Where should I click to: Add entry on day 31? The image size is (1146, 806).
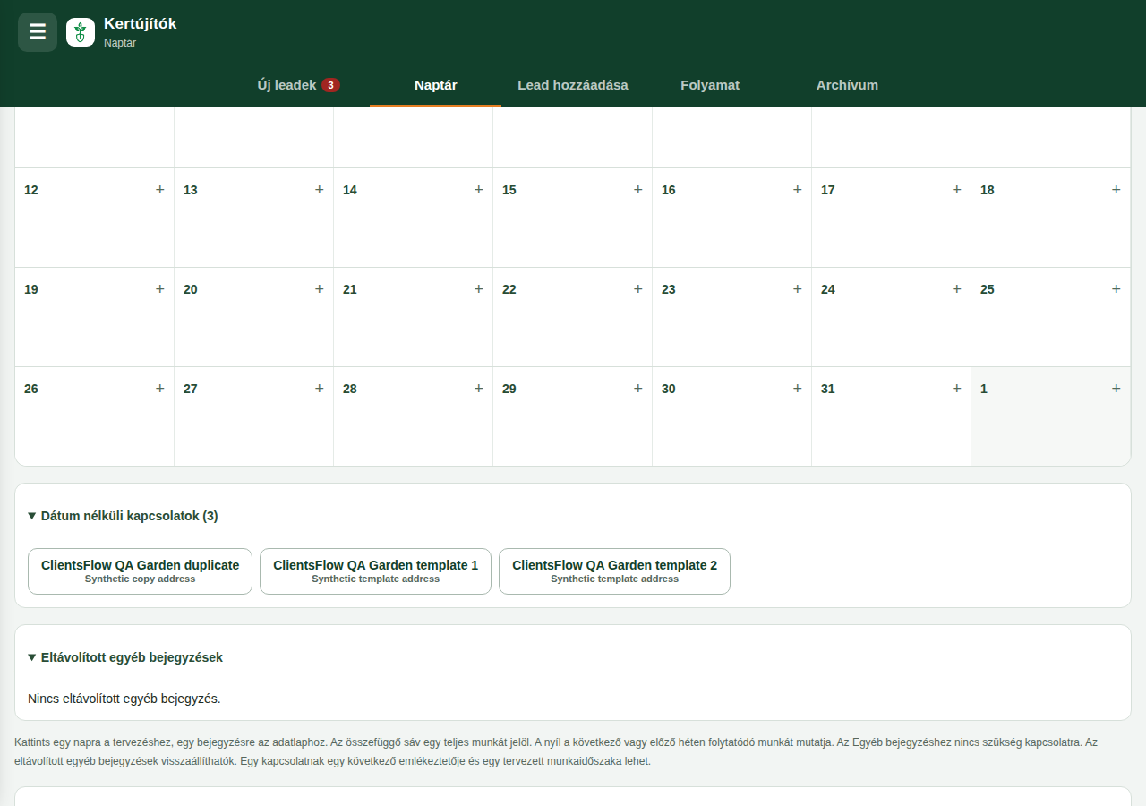[957, 389]
